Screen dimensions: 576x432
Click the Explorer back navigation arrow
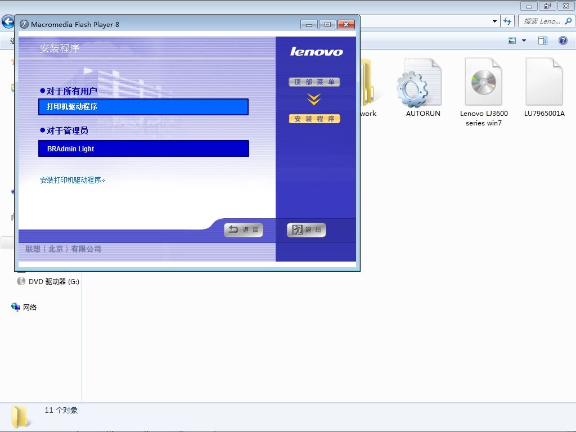tap(8, 21)
